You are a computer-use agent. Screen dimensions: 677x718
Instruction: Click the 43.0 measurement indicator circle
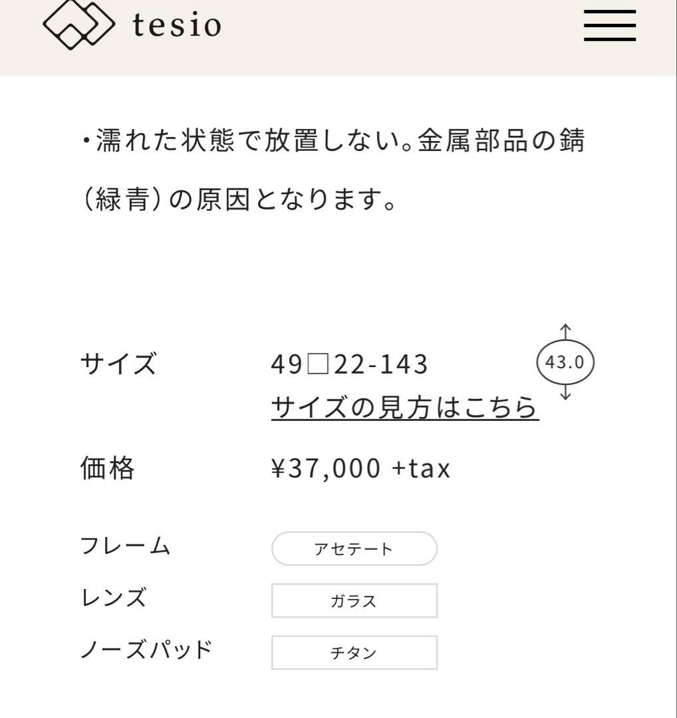coord(565,362)
